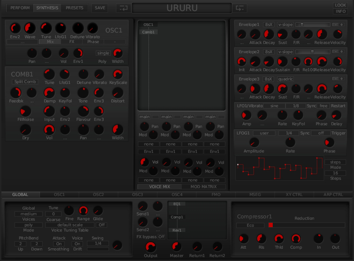Viewport: 354px width, 261px height.
Task: Click the undo arrow icon beside the preset display
Action: tap(123, 8)
